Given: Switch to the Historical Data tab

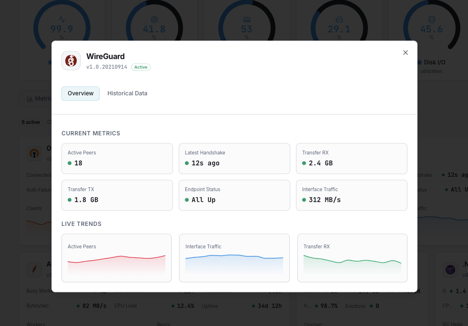Looking at the screenshot, I should pos(127,93).
